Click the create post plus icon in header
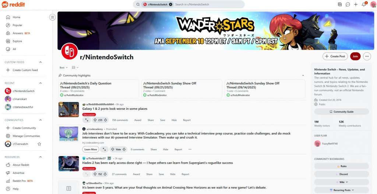The width and height of the screenshot is (377, 194). coord(356,4)
